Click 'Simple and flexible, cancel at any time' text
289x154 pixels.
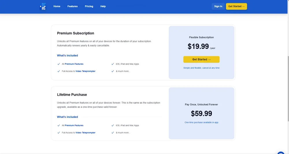[201, 68]
